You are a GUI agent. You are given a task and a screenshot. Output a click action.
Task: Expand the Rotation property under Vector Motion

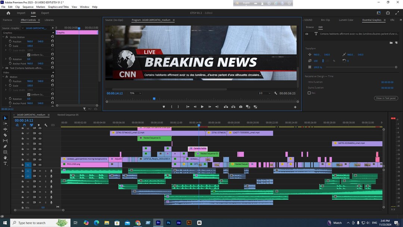6,59
